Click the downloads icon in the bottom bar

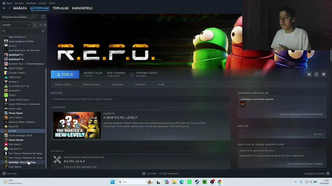tap(144, 174)
